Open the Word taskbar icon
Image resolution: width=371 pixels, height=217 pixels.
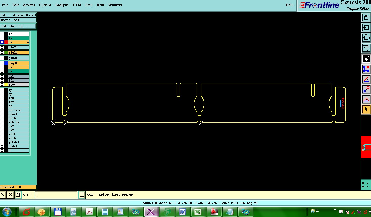182,212
